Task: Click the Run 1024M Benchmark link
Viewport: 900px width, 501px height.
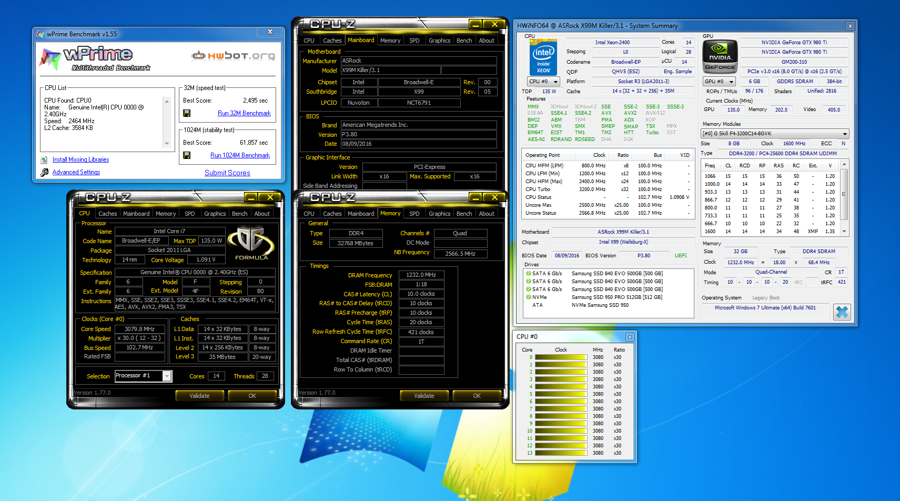Action: point(240,155)
